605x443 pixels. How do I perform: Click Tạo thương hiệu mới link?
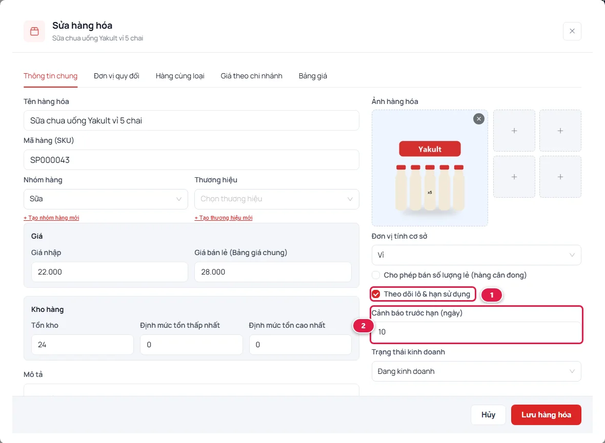224,218
